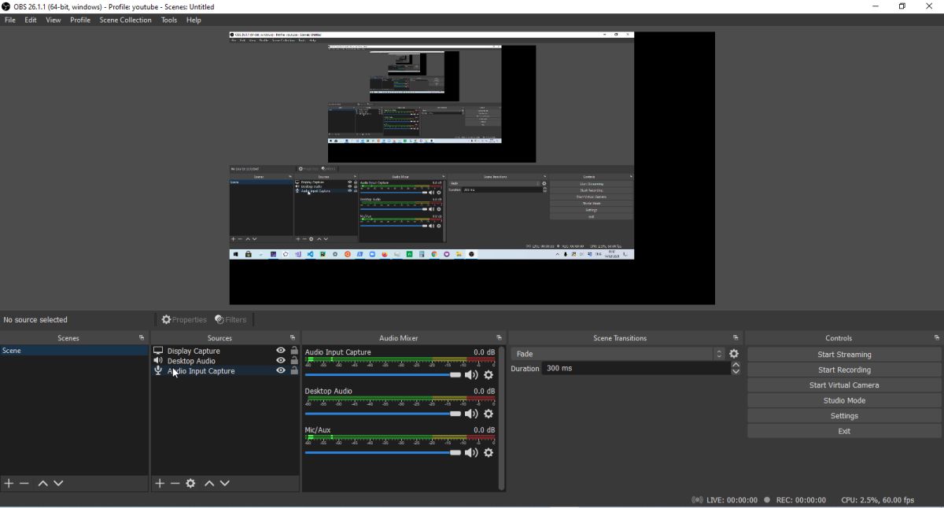The width and height of the screenshot is (944, 508).
Task: Undock the Sources panel
Action: 293,338
